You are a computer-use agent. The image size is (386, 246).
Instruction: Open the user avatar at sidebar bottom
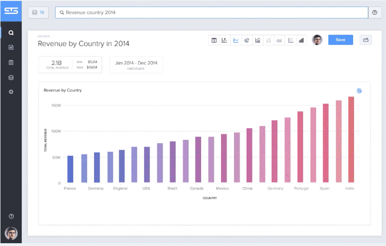tap(11, 233)
